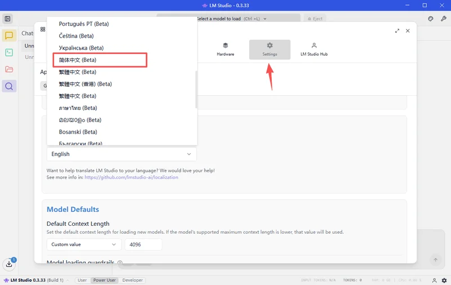Click the Model Defaults heading
This screenshot has height=285, width=451.
73,210
